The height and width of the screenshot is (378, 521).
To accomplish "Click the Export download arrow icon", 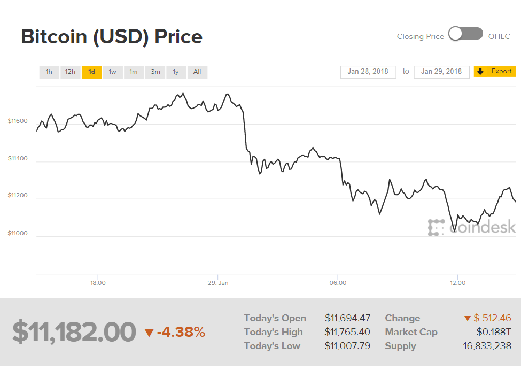I will click(x=480, y=71).
